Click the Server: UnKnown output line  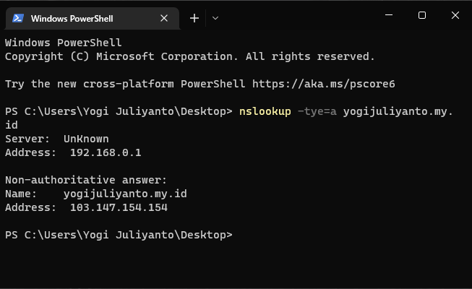click(x=57, y=139)
